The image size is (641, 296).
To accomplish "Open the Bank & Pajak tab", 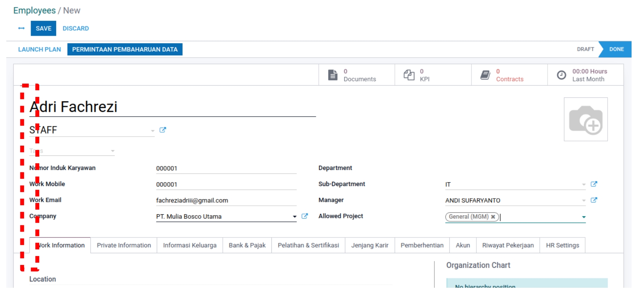I will pos(247,245).
